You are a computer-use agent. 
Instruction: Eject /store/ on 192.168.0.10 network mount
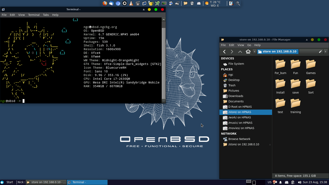click(x=270, y=144)
